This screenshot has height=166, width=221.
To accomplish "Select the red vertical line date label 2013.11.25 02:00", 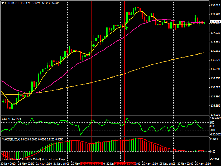I will (x=124, y=164).
